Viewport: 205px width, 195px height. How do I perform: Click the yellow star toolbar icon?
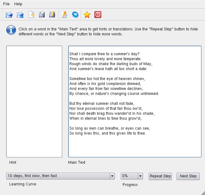pyautogui.click(x=87, y=15)
